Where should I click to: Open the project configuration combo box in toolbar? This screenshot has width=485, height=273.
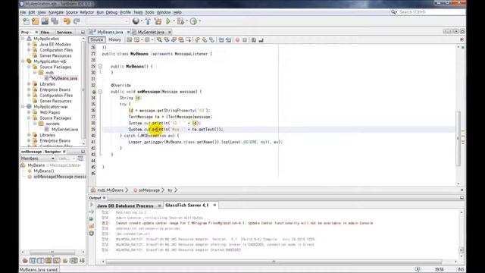coord(108,21)
